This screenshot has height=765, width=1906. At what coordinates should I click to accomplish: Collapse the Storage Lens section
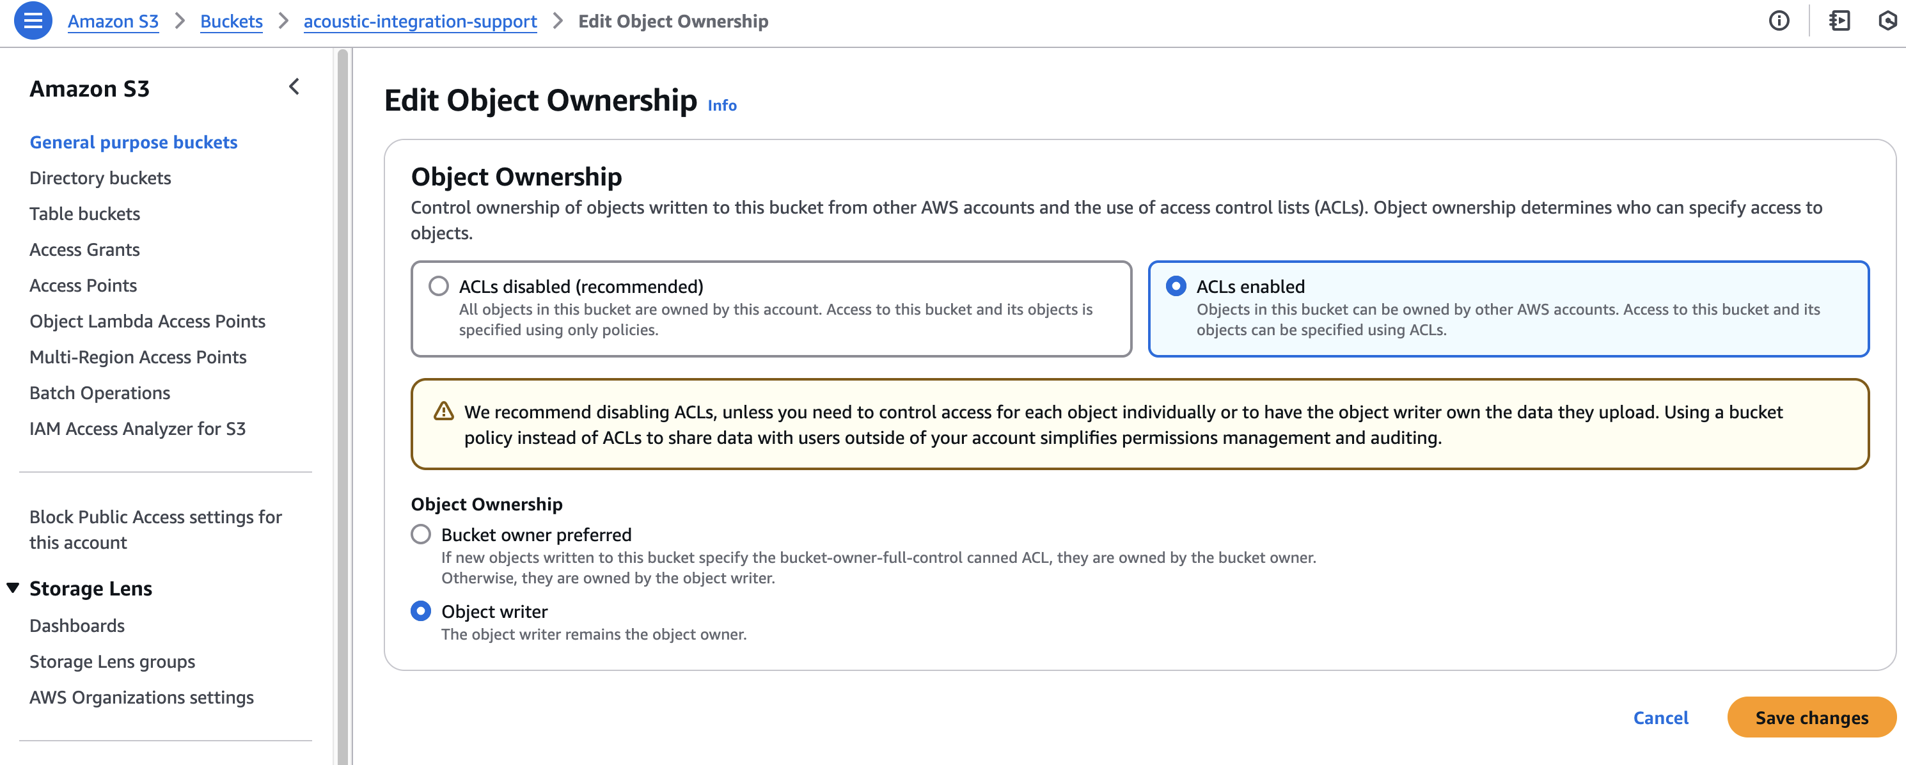click(x=13, y=588)
